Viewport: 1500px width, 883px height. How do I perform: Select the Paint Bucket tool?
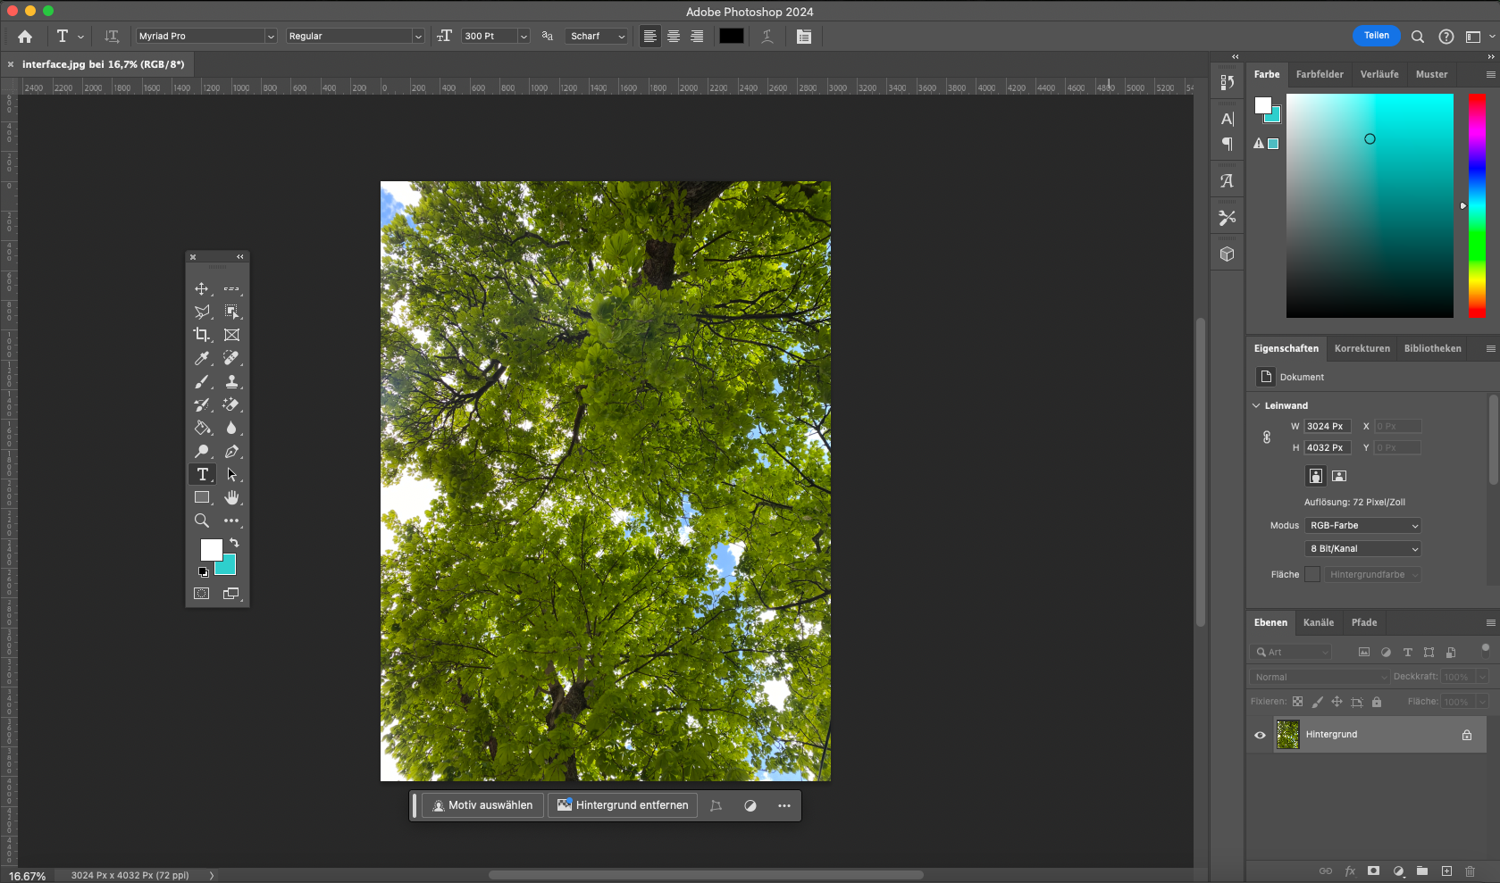pos(202,428)
